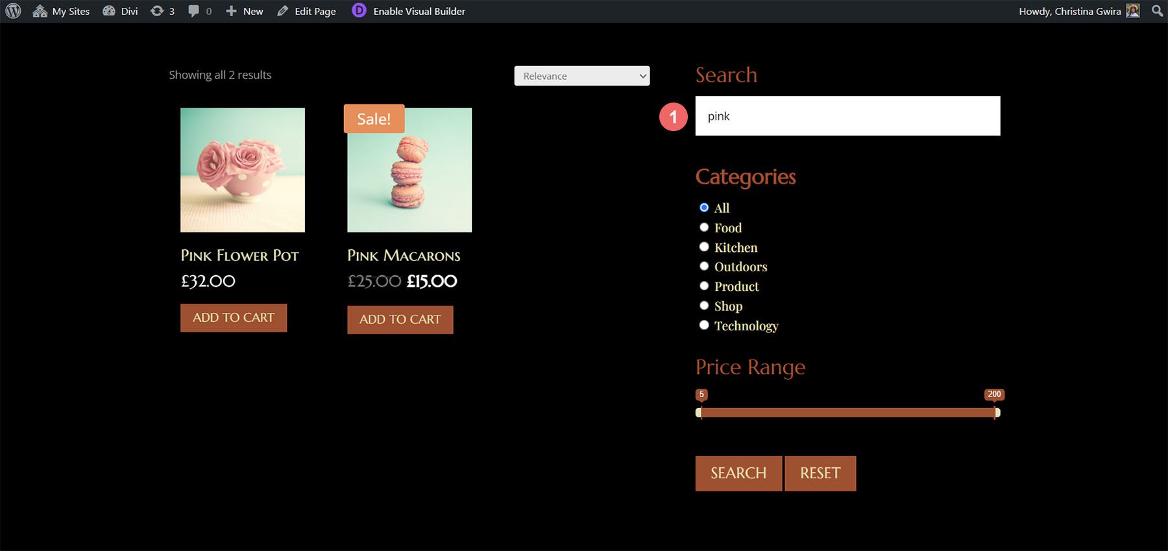Click the Price Range heading

click(750, 367)
